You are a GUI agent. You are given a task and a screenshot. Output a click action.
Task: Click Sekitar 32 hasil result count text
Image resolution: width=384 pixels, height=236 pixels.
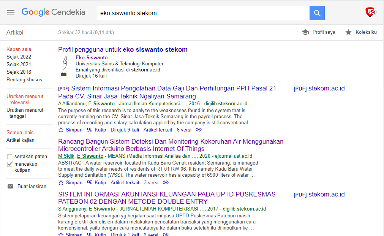tap(86, 32)
